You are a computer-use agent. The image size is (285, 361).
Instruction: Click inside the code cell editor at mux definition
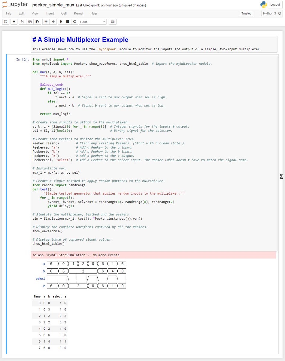pyautogui.click(x=53, y=72)
